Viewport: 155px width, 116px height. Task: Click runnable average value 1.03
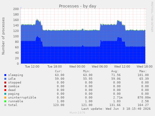(x=117, y=101)
